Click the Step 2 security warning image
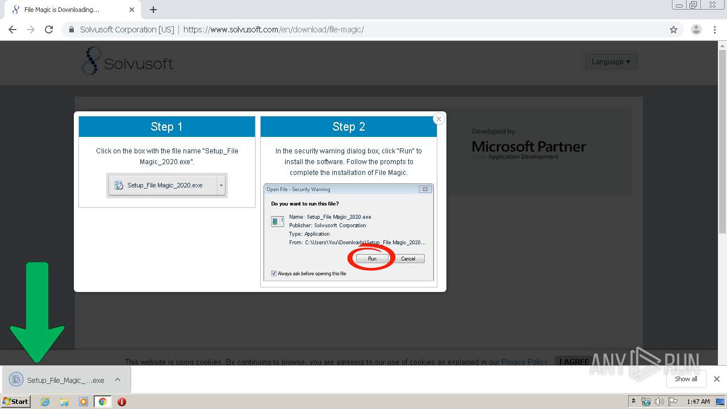The image size is (727, 409). 349,232
